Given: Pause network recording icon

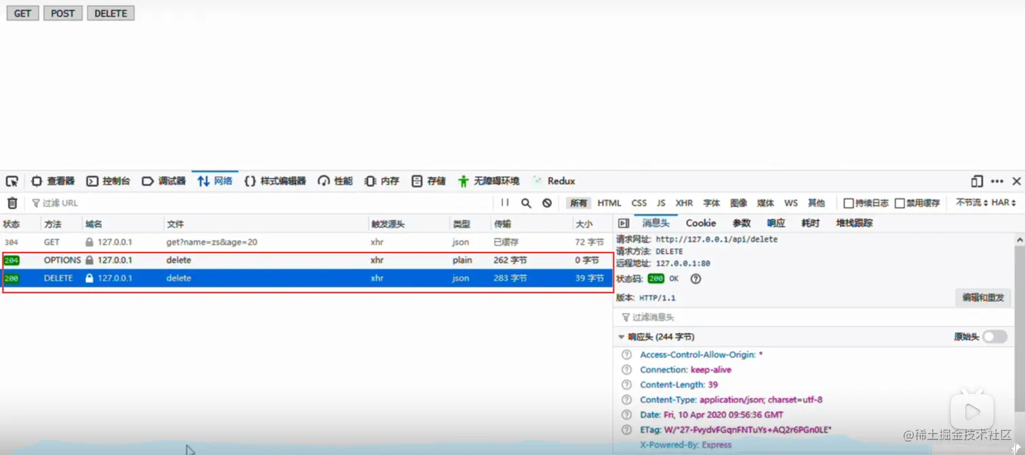Looking at the screenshot, I should (x=505, y=202).
